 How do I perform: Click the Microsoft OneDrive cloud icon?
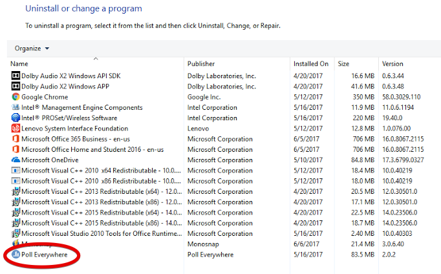(x=16, y=160)
